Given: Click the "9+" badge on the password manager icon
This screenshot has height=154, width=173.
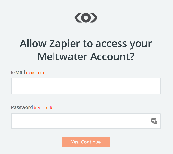Looking at the screenshot, I should tap(155, 122).
